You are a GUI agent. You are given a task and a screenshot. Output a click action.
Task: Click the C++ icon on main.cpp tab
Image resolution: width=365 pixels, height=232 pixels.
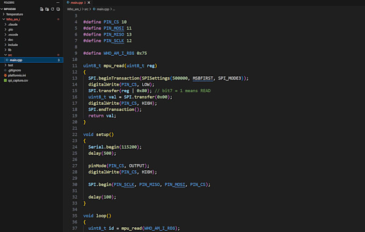pos(68,3)
